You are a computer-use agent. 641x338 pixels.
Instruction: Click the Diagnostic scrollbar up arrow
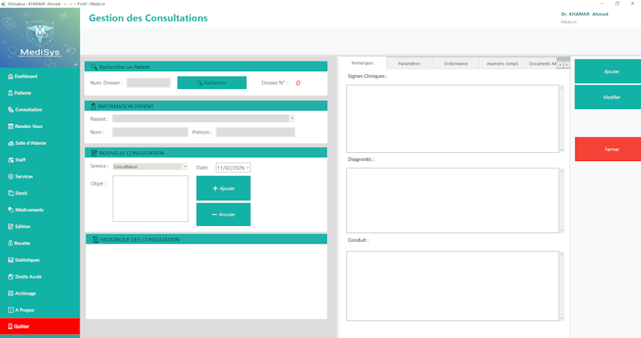click(x=562, y=171)
